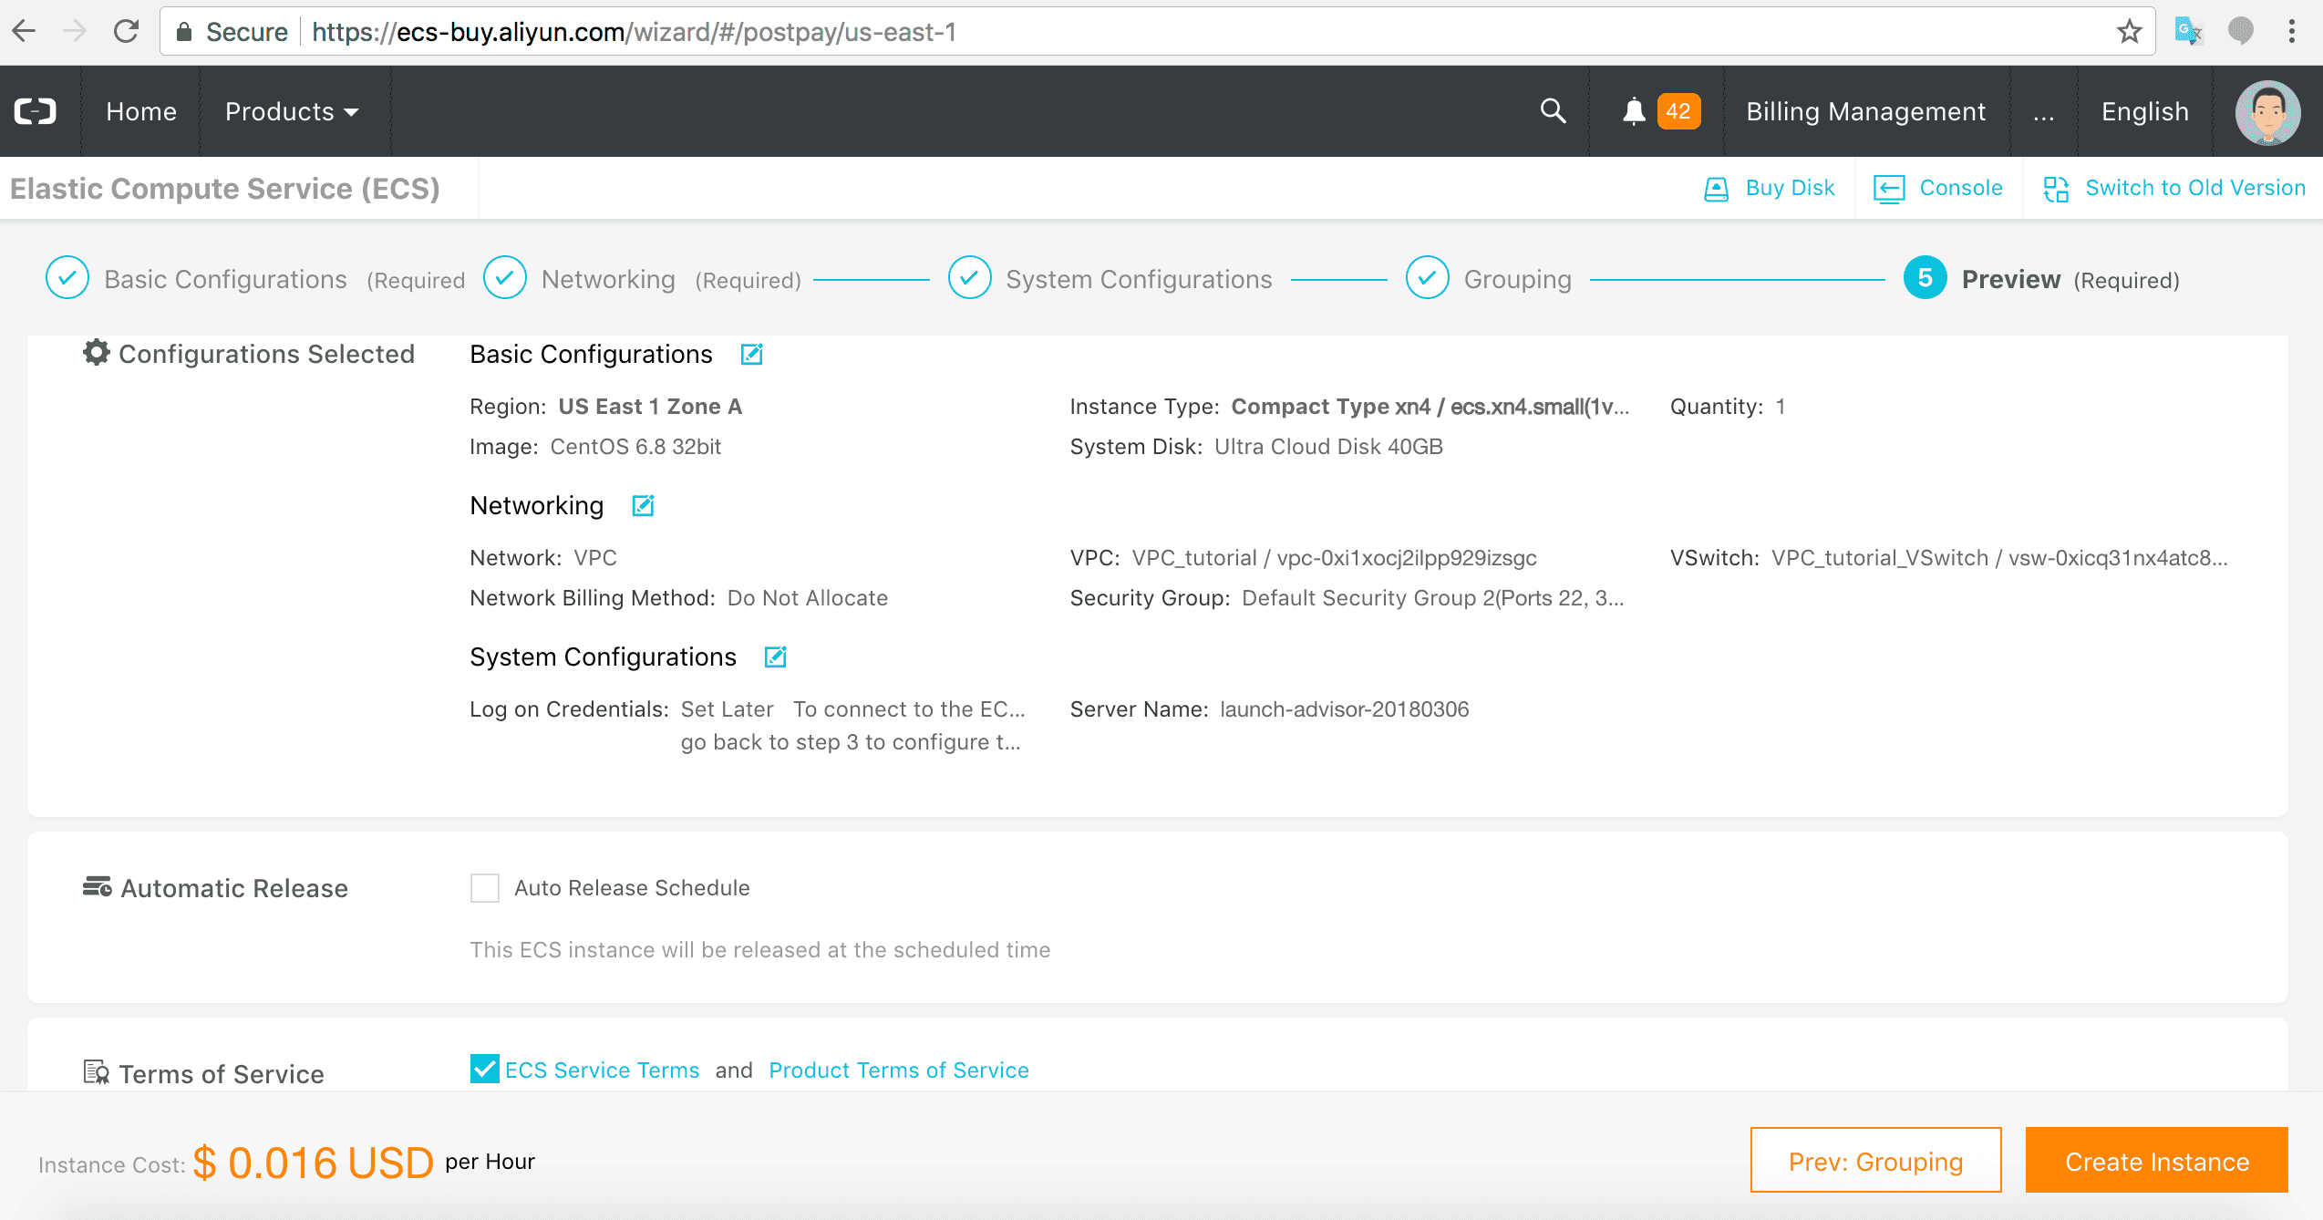Click the browser address bar URL

click(634, 32)
